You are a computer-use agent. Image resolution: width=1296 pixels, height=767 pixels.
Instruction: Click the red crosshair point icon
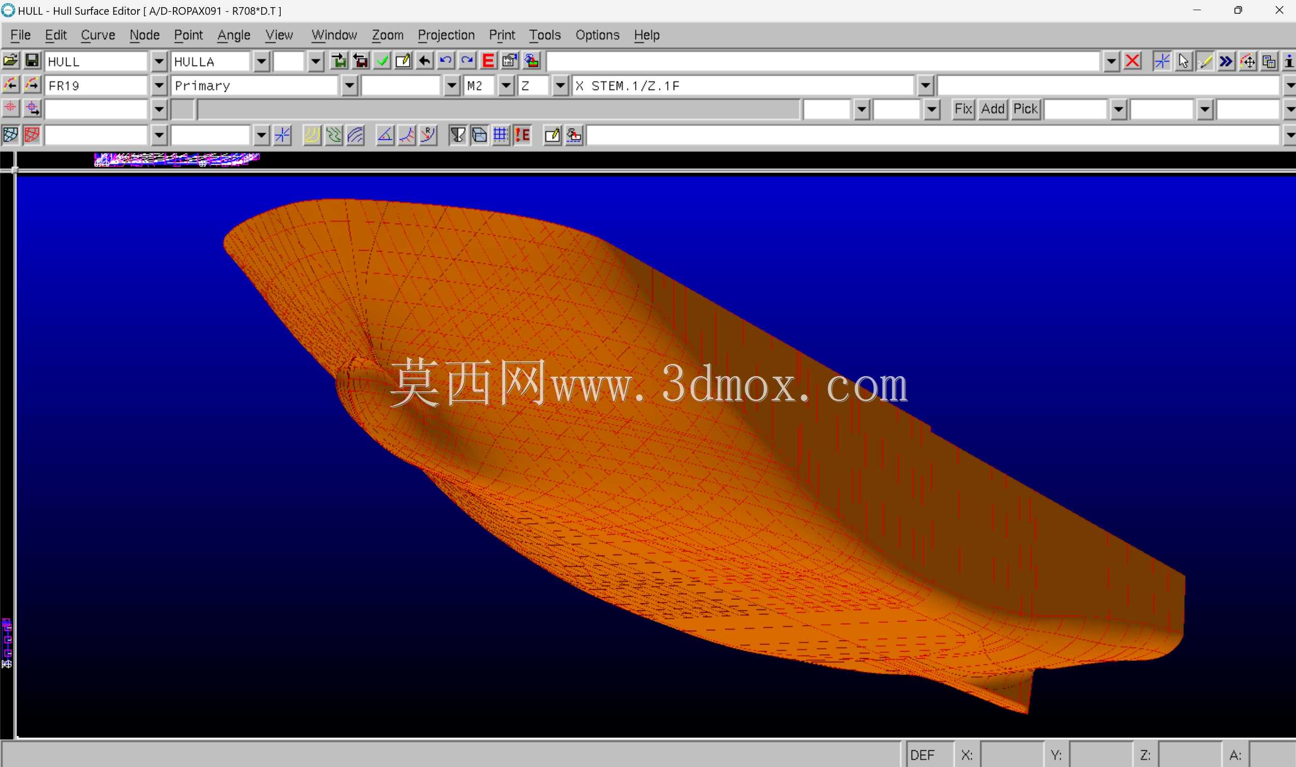(10, 109)
